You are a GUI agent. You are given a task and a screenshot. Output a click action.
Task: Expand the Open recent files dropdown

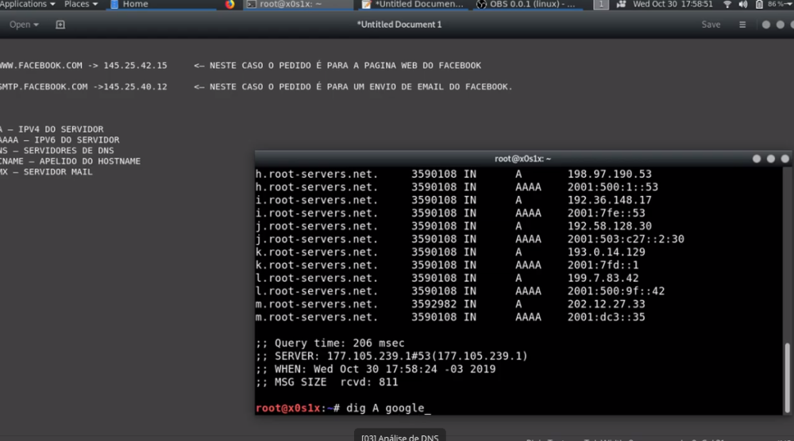pos(24,25)
